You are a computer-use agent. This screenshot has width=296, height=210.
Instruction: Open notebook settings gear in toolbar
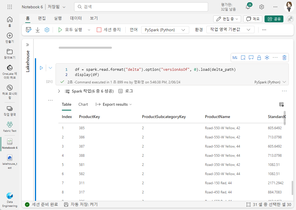tap(47, 30)
